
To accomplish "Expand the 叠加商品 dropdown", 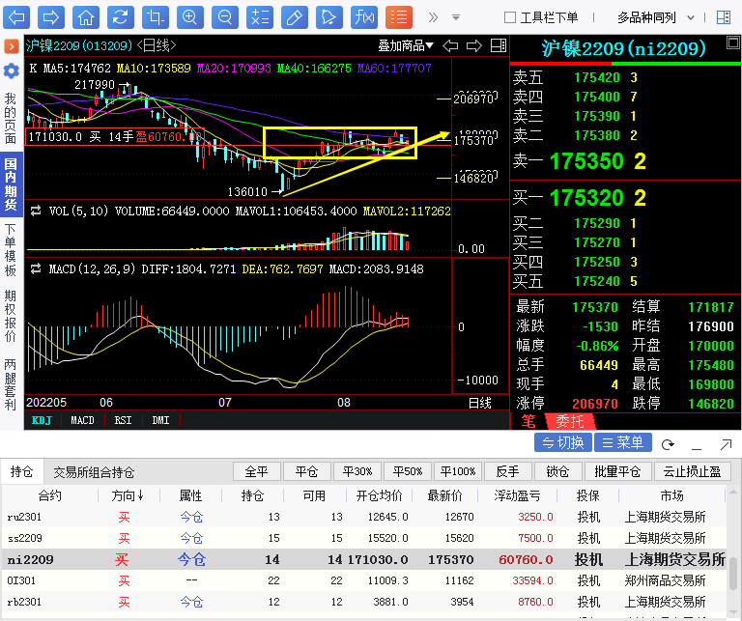I will [x=406, y=45].
